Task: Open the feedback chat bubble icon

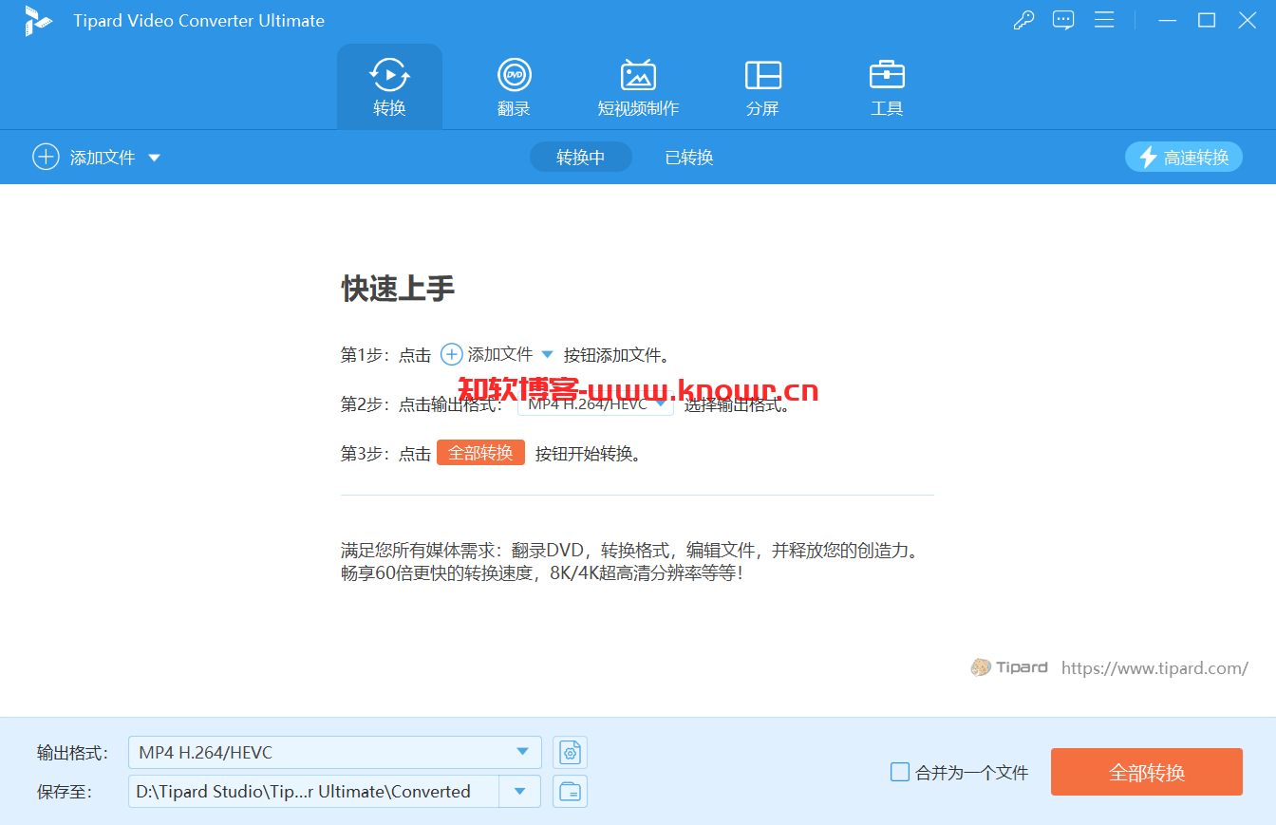Action: point(1063,20)
